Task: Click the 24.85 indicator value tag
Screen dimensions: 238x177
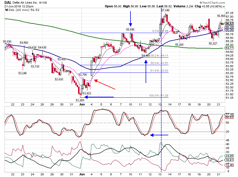Action: click(229, 156)
